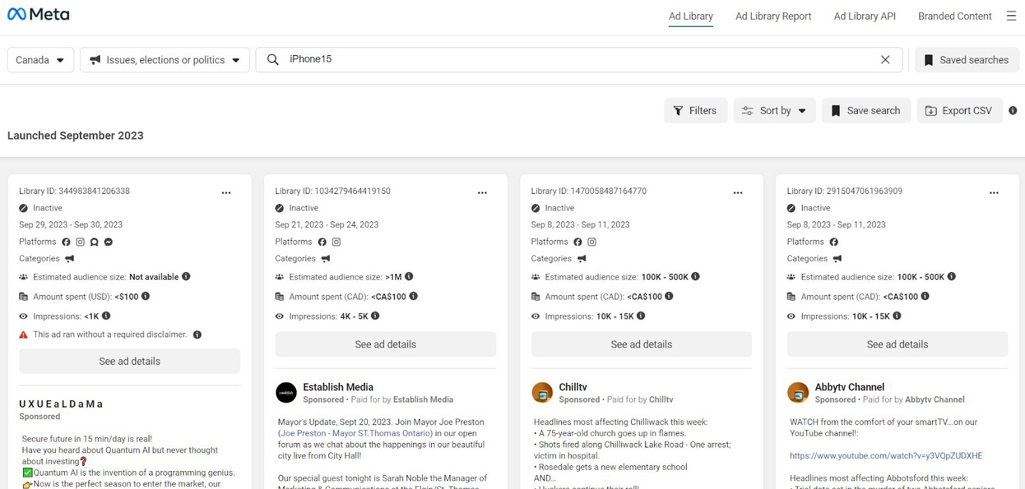Select Library ID: 344983841206338 text
The image size is (1025, 489).
[74, 191]
